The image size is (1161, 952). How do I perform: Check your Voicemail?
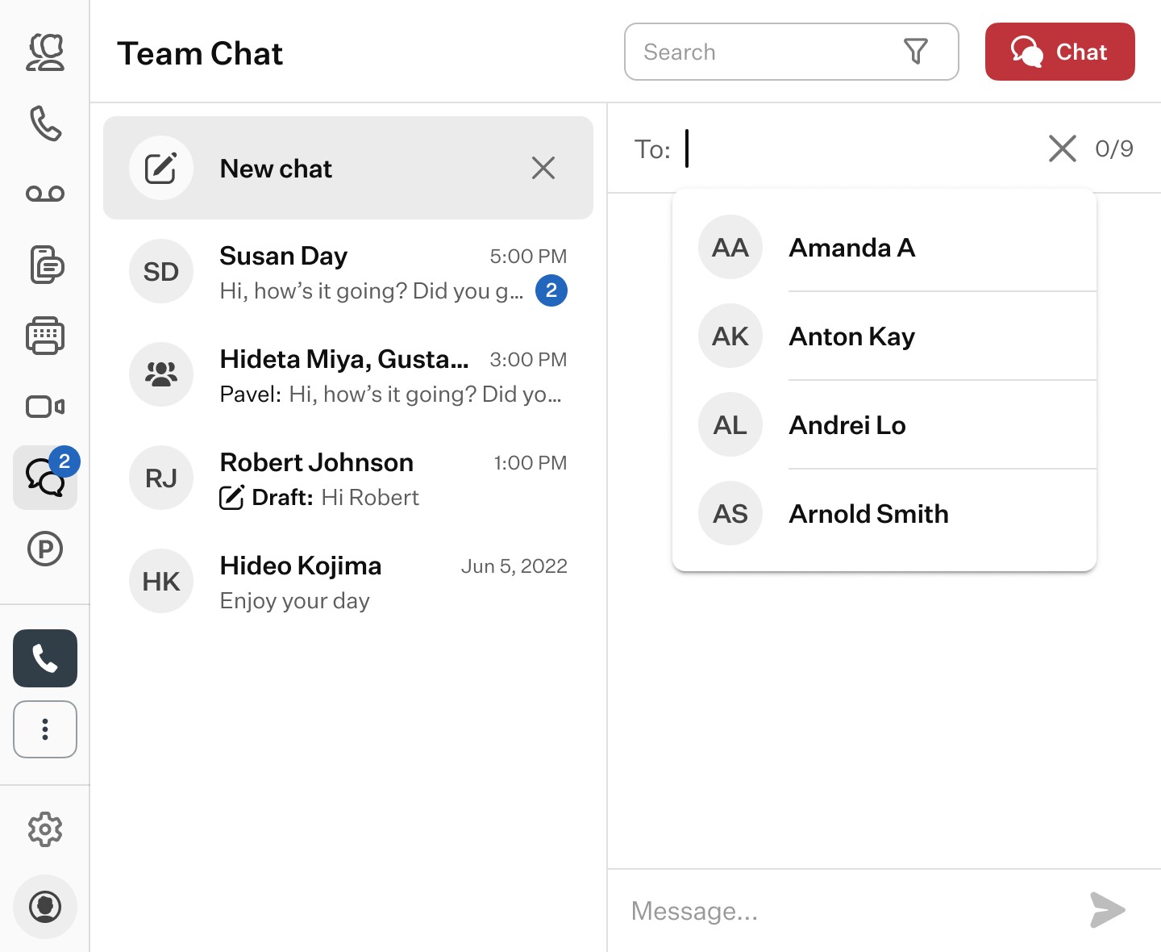pyautogui.click(x=45, y=194)
